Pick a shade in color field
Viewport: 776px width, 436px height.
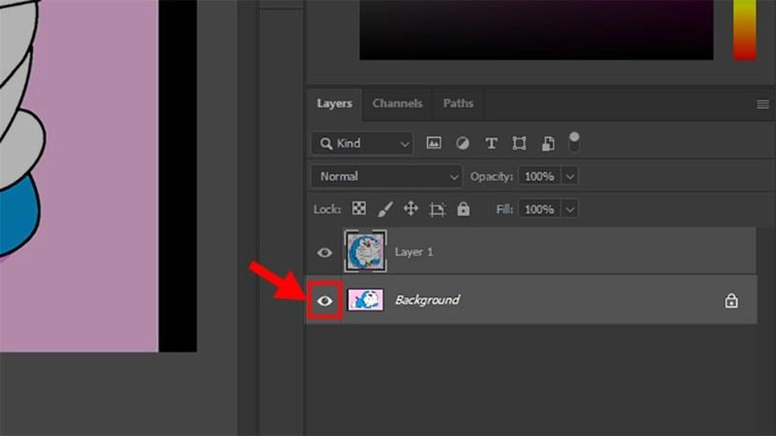536,29
